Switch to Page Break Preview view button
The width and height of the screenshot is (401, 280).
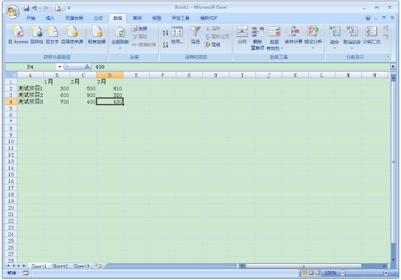[318, 273]
